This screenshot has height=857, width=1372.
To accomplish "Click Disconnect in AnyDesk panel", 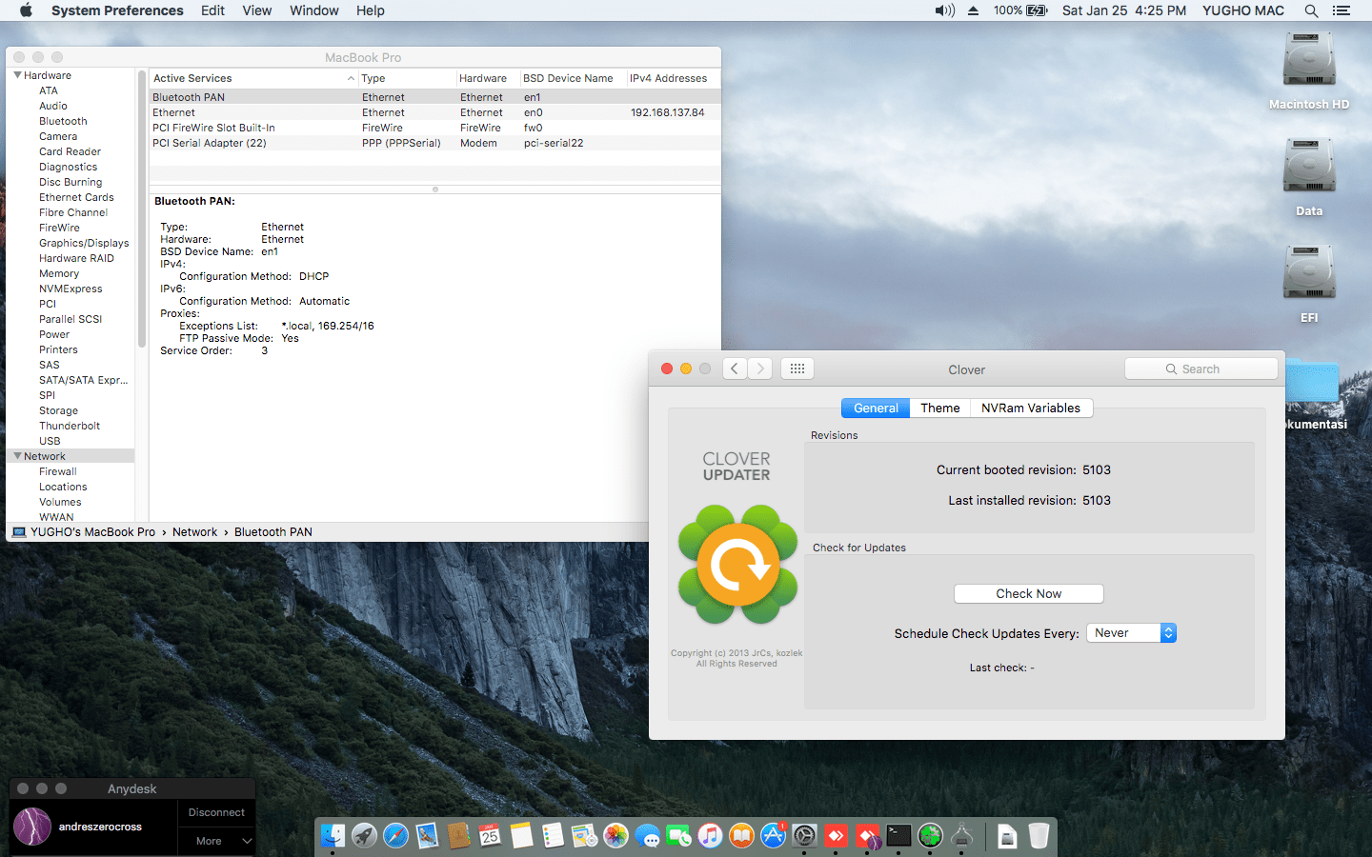I will point(216,812).
